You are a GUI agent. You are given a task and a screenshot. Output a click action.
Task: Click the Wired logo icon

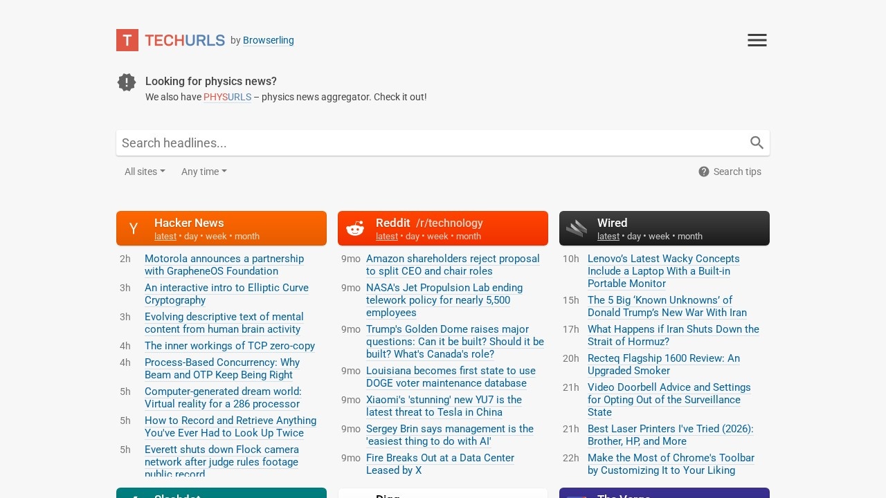click(577, 229)
